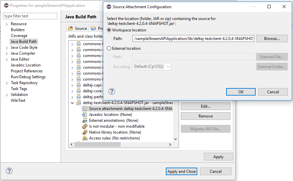The image size is (293, 181).
Task: Click the External annotations icon
Action: pos(85,120)
